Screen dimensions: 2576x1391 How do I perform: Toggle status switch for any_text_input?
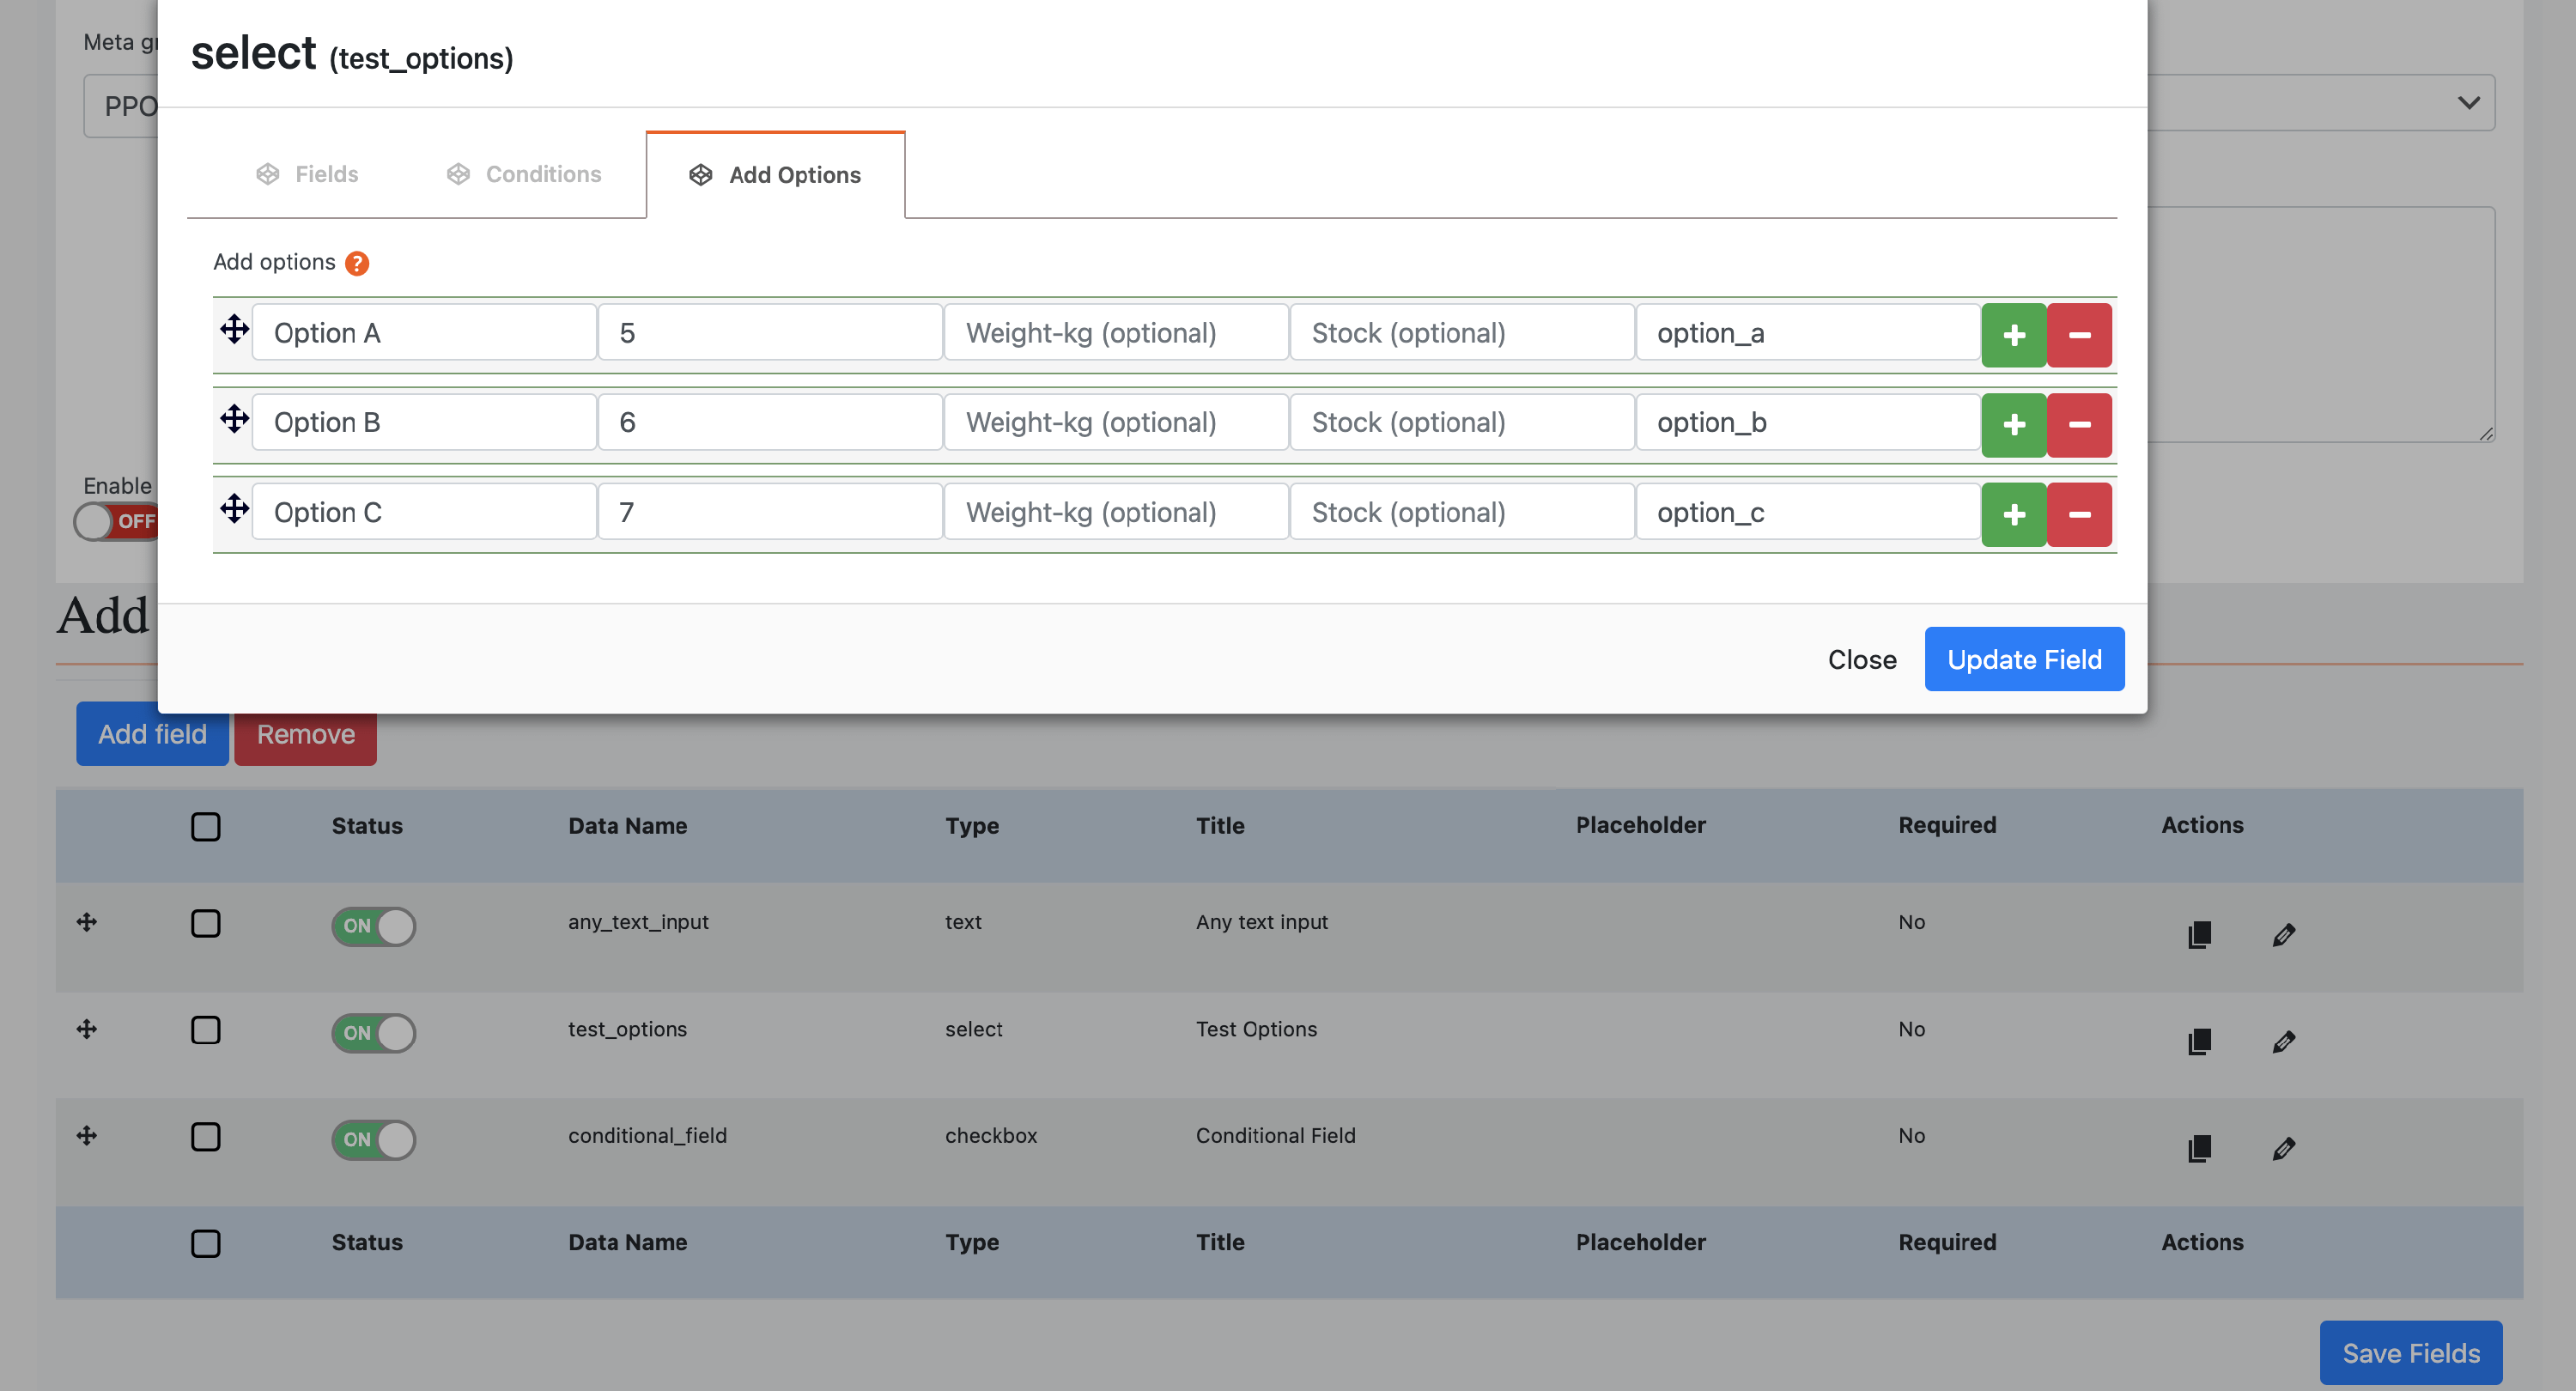click(x=373, y=925)
